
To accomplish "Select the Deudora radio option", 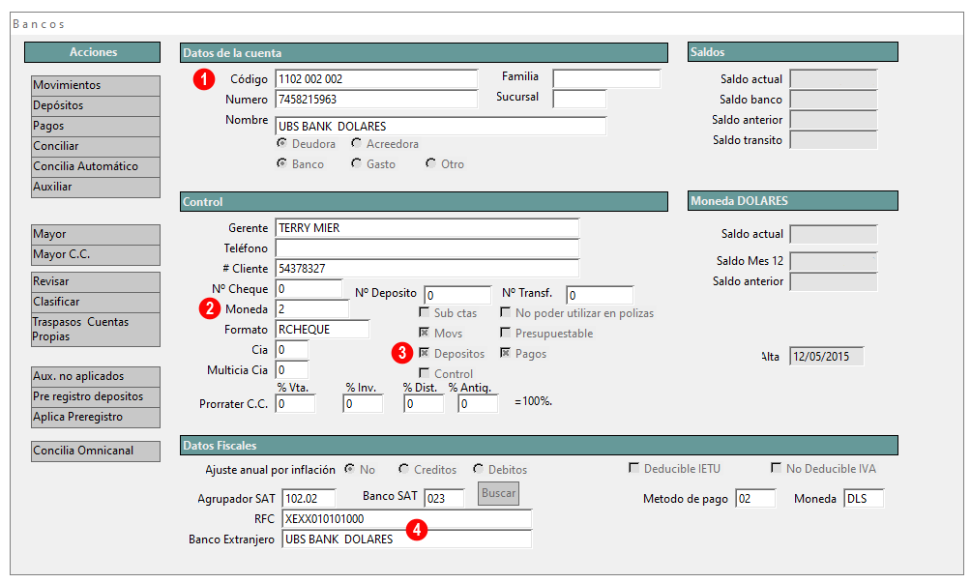I will click(282, 144).
